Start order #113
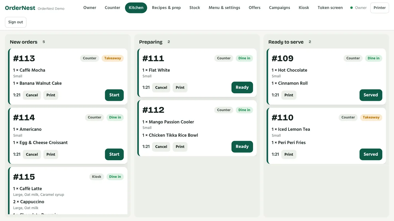394x221 pixels. [x=114, y=95]
